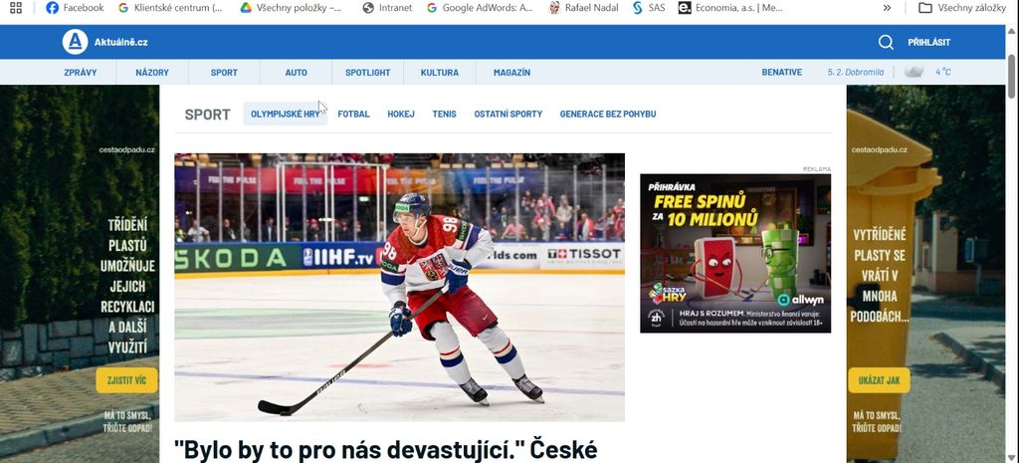Screen dimensions: 1019x463
Task: Open the apps grid icon in the bookmarks bar
Action: click(16, 8)
